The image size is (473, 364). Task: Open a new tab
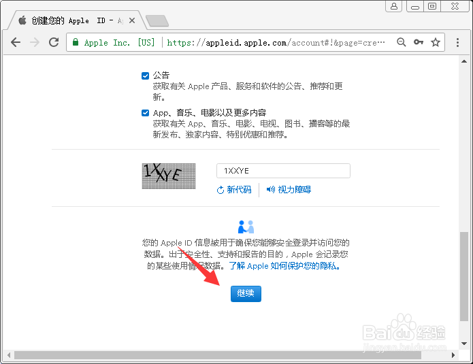(x=157, y=21)
